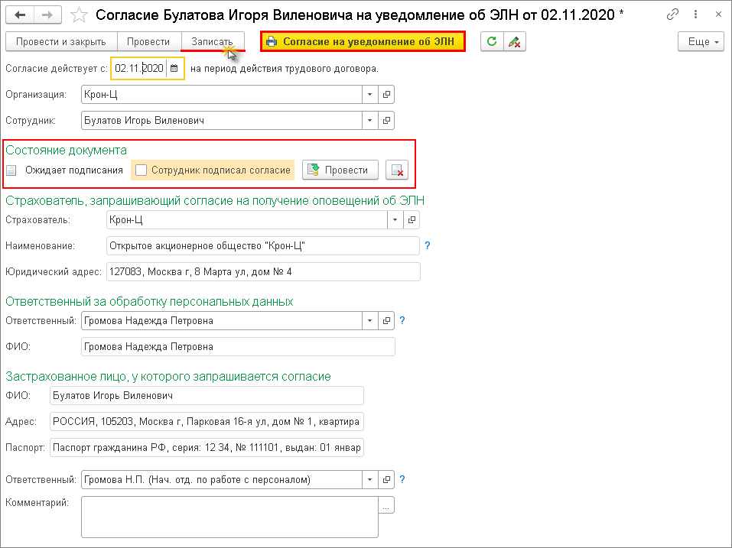Click Ответственный за обработку персональных данных heading
This screenshot has width=732, height=548.
click(149, 302)
